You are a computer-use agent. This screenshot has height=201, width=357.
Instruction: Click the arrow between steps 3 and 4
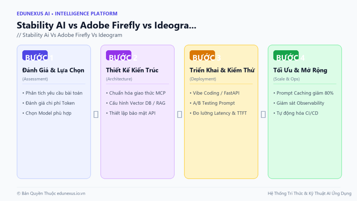[263, 114]
